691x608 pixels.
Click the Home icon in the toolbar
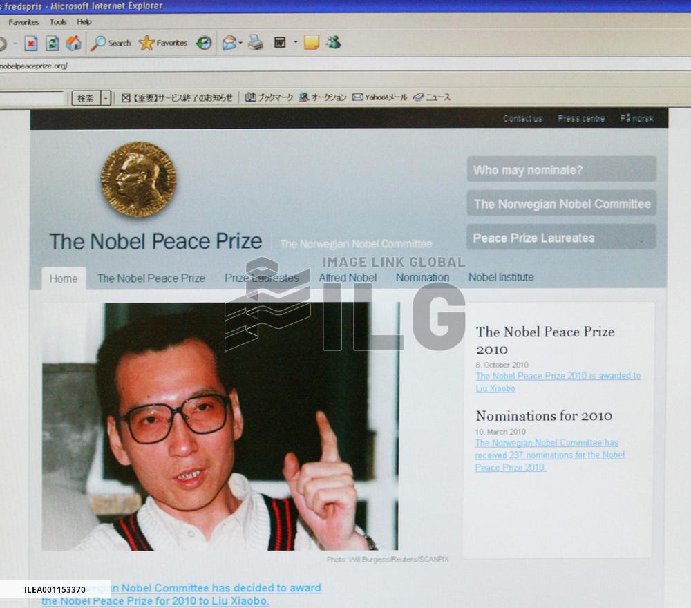tap(73, 42)
